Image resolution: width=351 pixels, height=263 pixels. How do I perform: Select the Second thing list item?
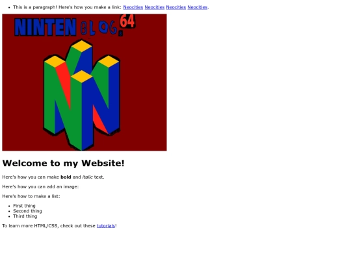(x=27, y=211)
